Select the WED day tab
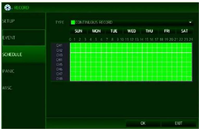 click(x=132, y=31)
